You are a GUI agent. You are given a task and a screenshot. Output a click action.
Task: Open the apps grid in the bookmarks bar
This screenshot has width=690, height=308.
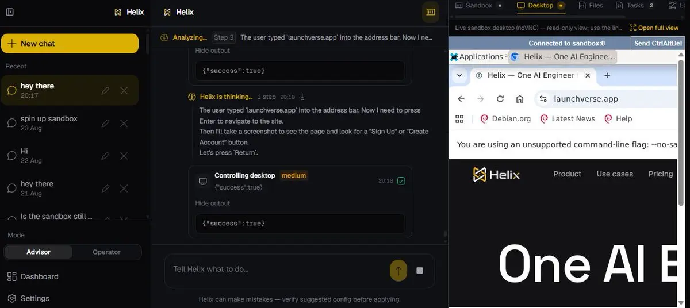[459, 118]
